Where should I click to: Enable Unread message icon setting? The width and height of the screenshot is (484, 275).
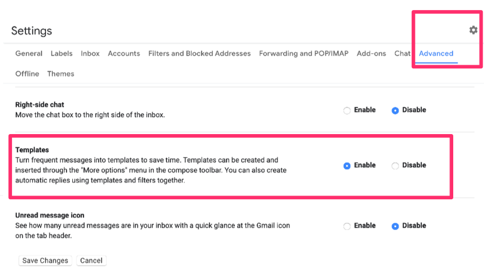[x=347, y=226]
